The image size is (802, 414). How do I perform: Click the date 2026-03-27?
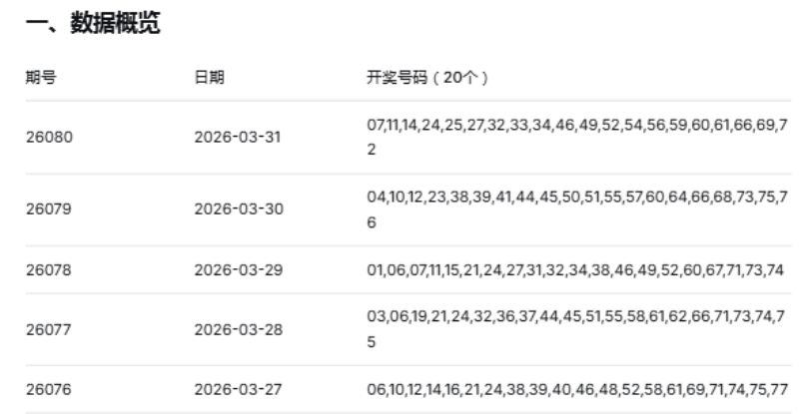[238, 389]
